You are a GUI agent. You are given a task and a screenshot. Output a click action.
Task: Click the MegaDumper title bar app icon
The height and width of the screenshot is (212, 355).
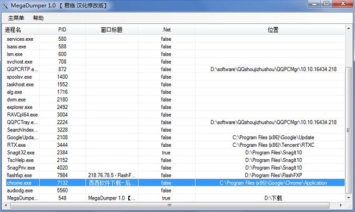point(5,5)
